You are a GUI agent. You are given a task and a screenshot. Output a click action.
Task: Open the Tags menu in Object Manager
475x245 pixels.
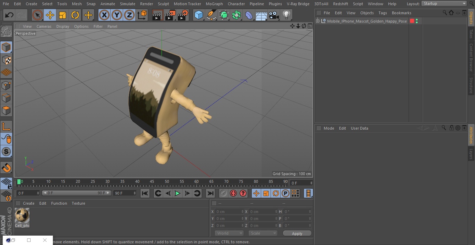(383, 13)
